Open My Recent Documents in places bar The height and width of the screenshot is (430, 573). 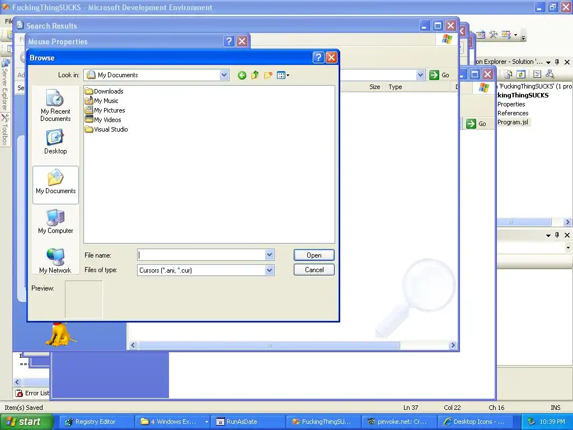(55, 106)
